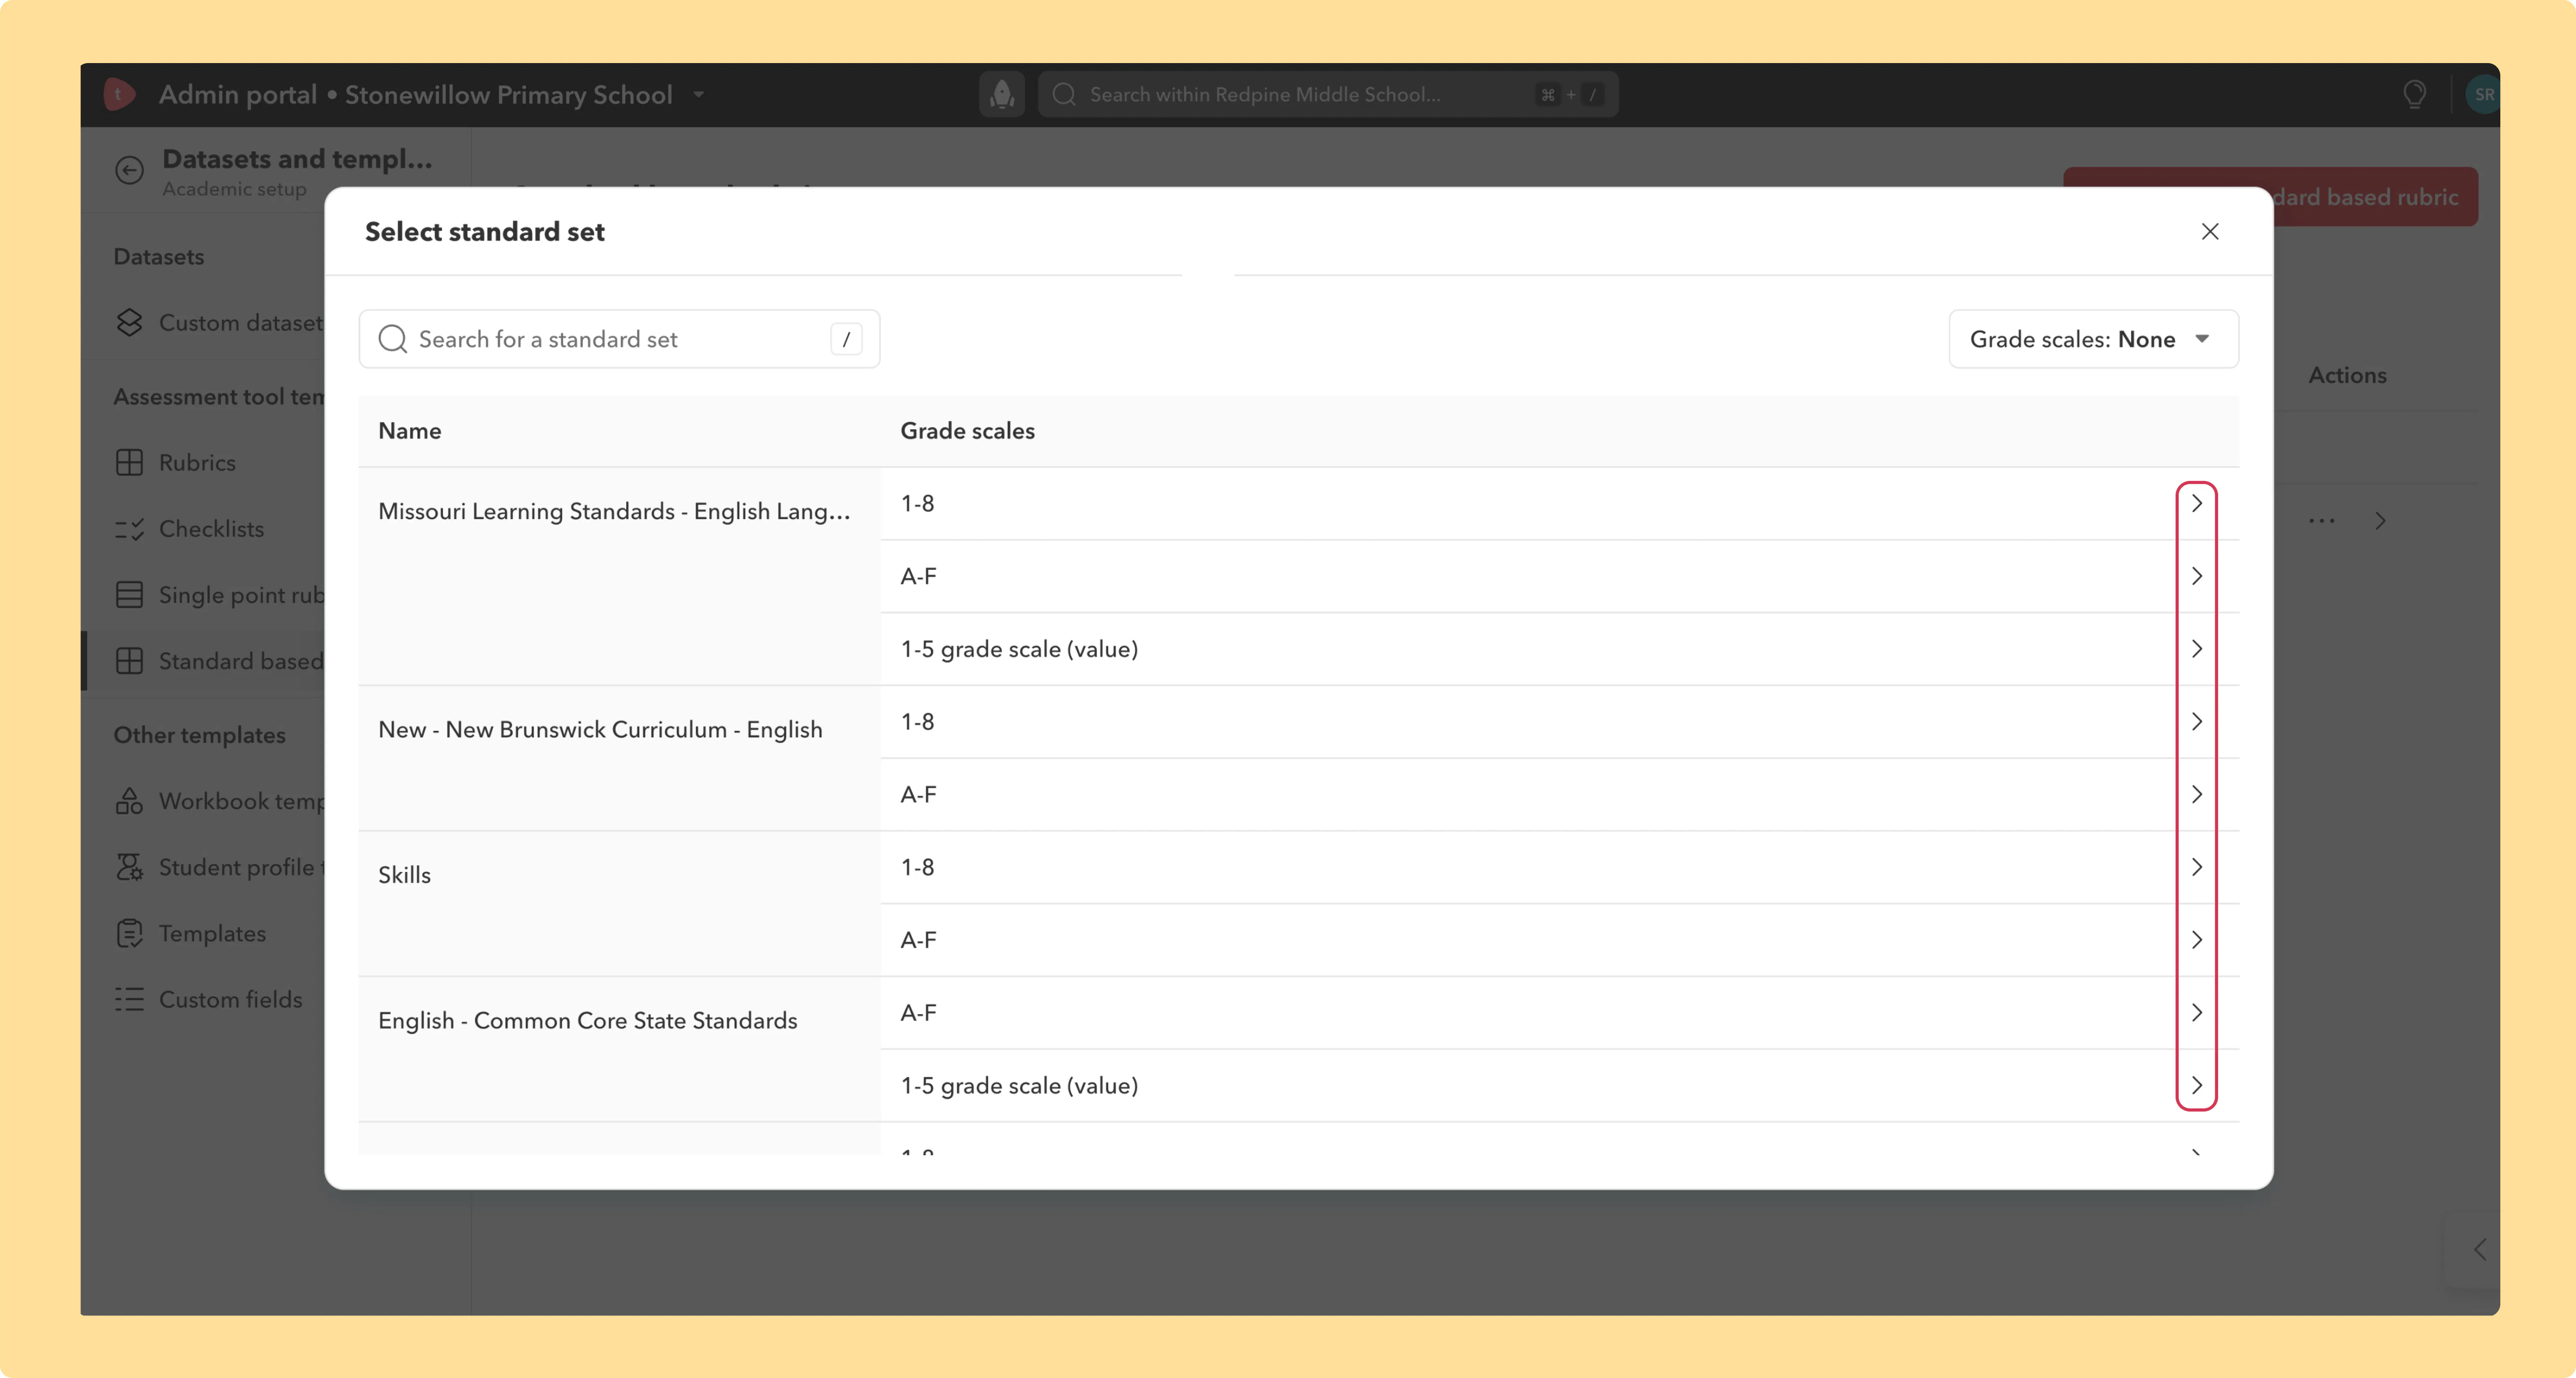Click the Templates document icon
2576x1378 pixels.
129,933
